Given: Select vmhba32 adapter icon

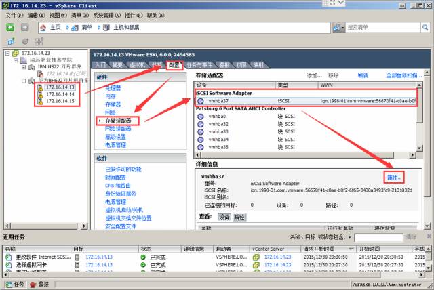Looking at the screenshot, I should pyautogui.click(x=201, y=124).
